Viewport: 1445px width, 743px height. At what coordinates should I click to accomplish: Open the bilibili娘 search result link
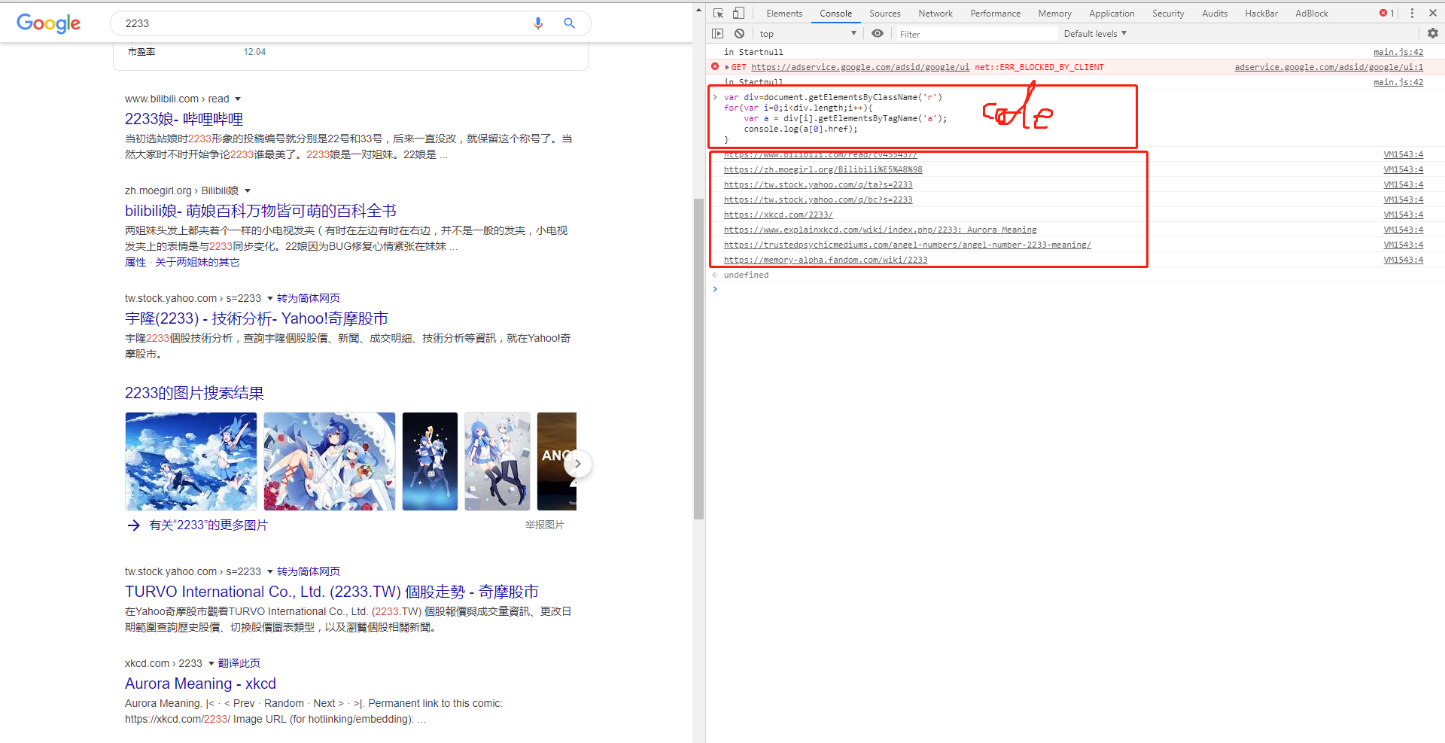click(260, 211)
